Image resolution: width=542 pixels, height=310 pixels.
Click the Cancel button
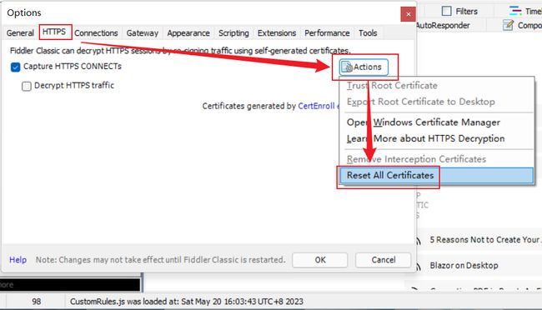(x=384, y=260)
